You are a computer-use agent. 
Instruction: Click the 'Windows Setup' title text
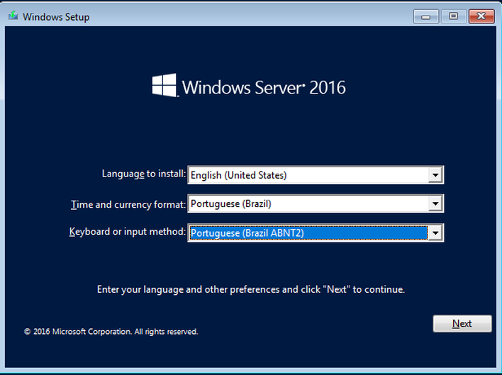tap(56, 16)
